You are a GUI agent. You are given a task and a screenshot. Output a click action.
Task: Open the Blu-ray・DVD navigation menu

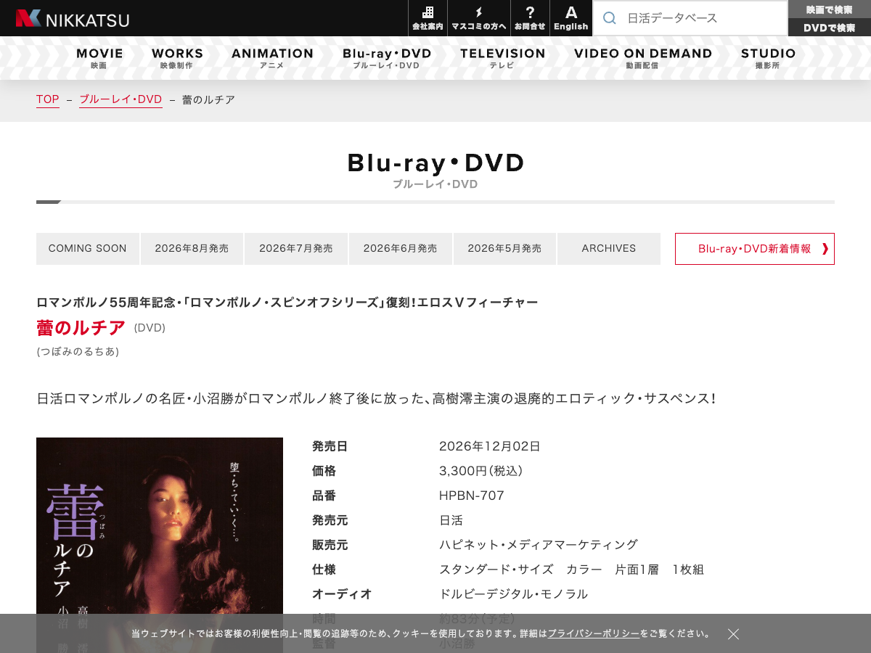click(387, 58)
